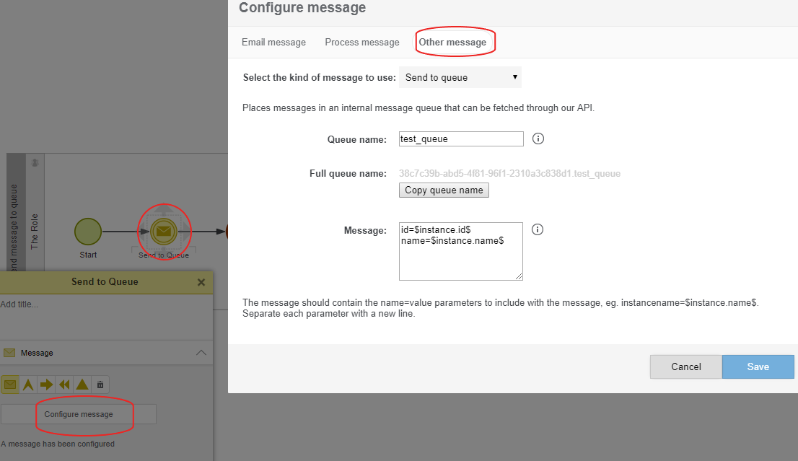This screenshot has width=798, height=461.
Task: Click the trash bin delete icon
Action: [100, 385]
